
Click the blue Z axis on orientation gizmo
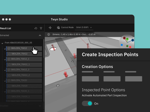tap(132, 40)
